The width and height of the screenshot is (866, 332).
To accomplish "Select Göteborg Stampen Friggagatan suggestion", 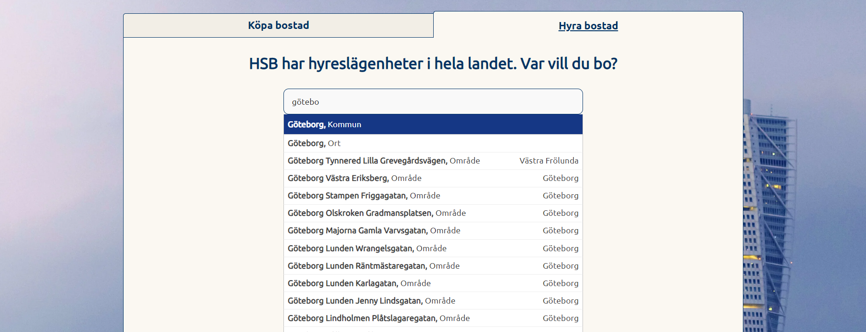I will click(x=433, y=196).
